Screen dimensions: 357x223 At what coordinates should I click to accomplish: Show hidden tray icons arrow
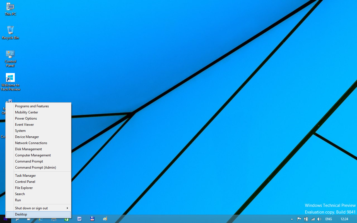coord(292,219)
